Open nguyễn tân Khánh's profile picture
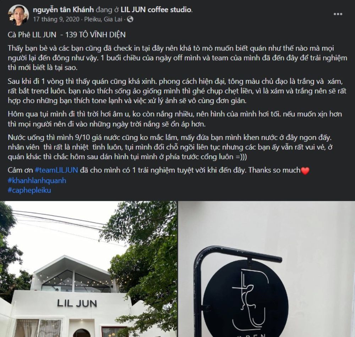The height and width of the screenshot is (337, 355). coord(18,15)
